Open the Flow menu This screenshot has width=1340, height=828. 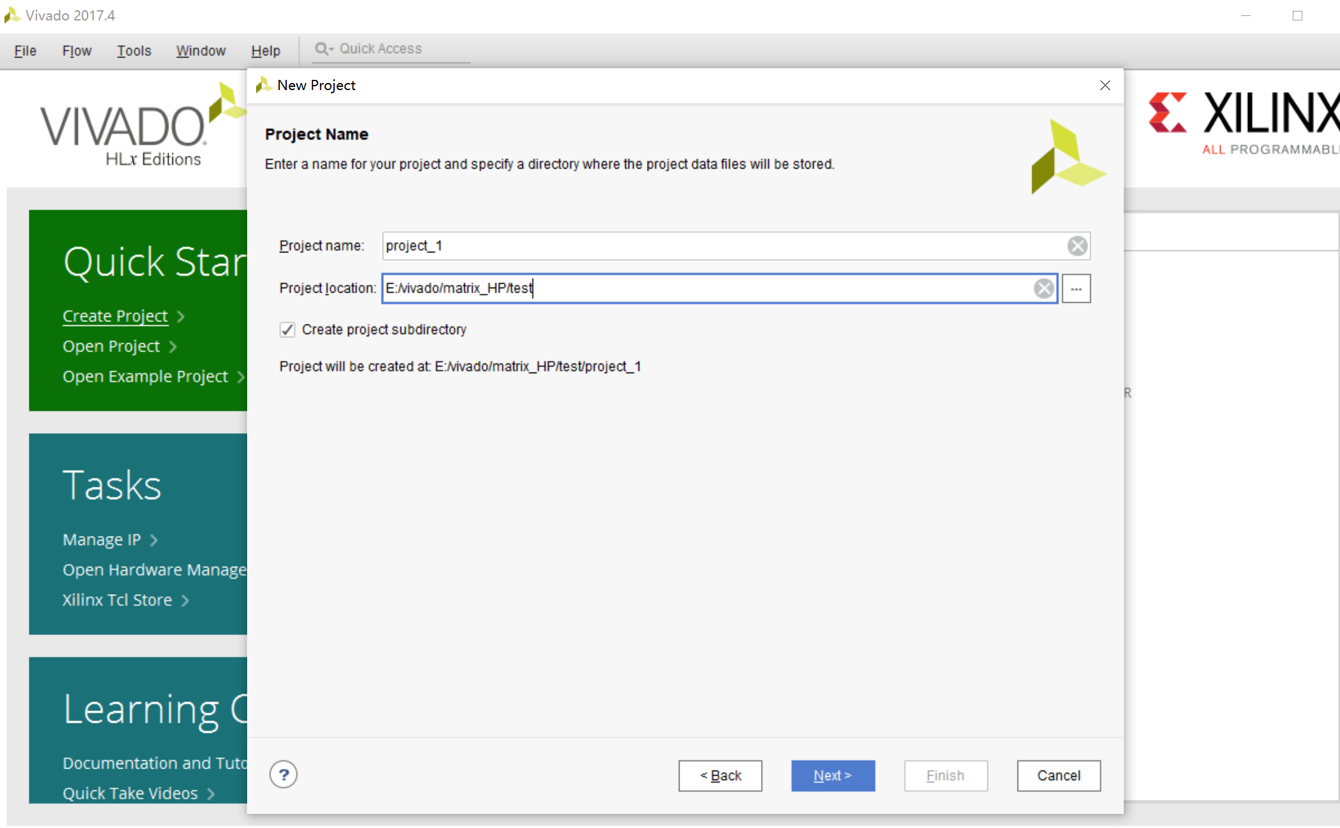point(77,50)
